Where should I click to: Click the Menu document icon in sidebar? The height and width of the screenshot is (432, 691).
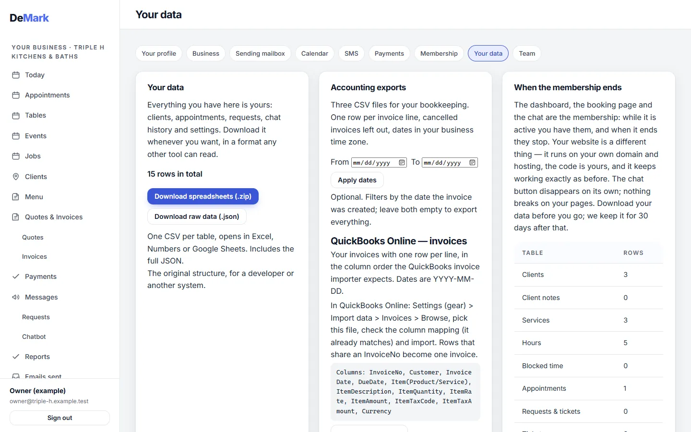[16, 197]
